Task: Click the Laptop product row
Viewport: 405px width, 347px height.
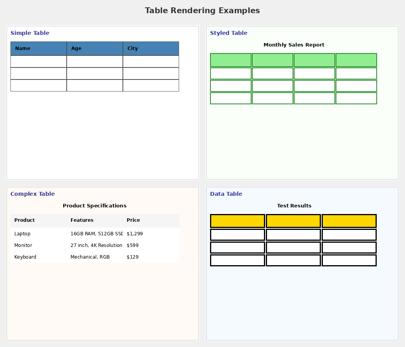Action: click(x=22, y=234)
